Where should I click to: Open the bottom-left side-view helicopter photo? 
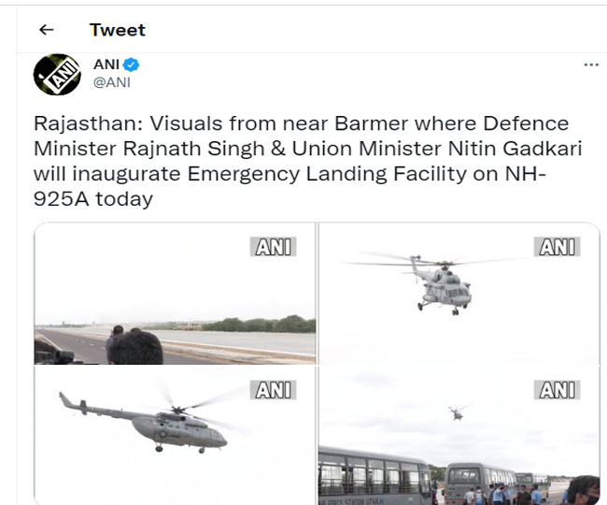[175, 435]
